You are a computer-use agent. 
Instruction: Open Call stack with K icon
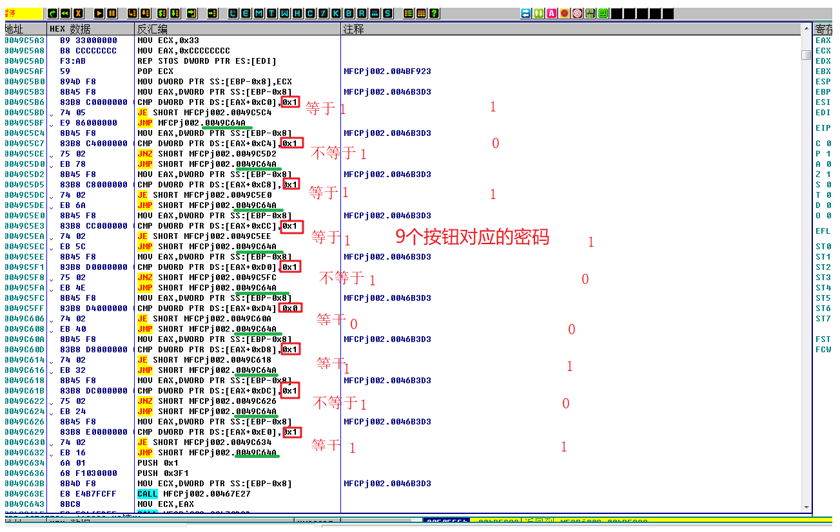pyautogui.click(x=336, y=13)
